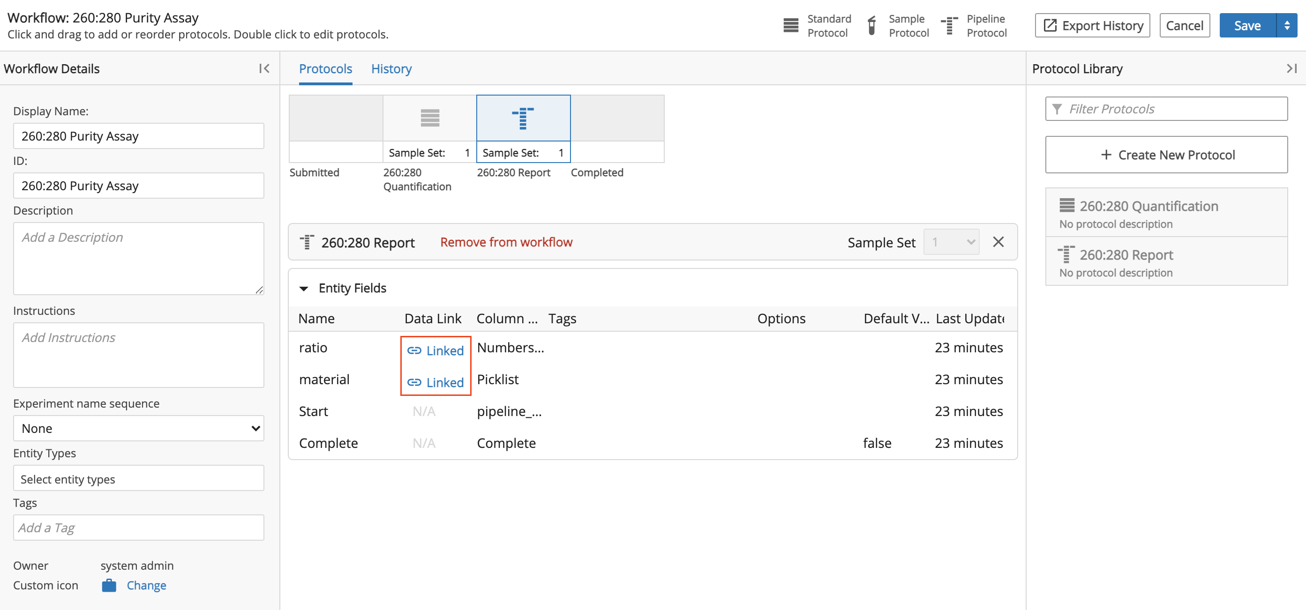Click the ID input field
Image resolution: width=1306 pixels, height=610 pixels.
[x=138, y=186]
